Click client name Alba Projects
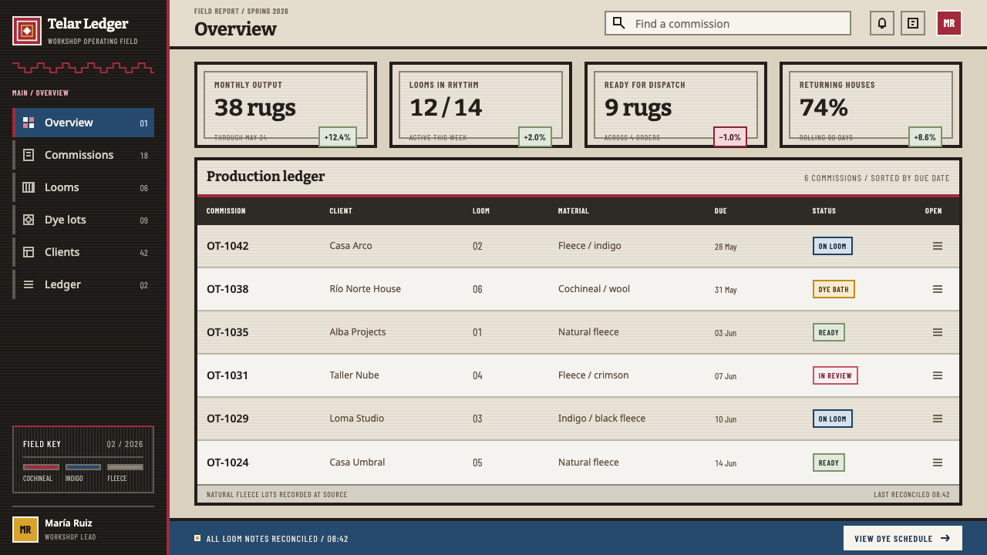 [x=358, y=332]
